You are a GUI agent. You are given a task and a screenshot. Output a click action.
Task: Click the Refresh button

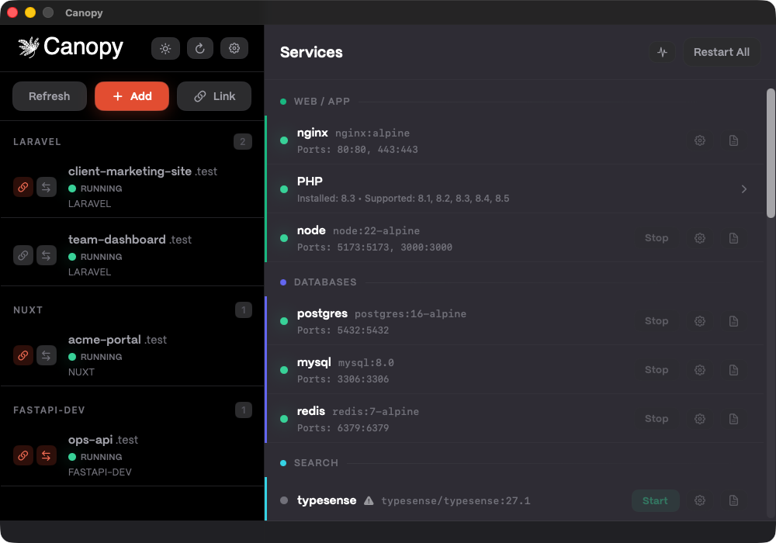[50, 96]
